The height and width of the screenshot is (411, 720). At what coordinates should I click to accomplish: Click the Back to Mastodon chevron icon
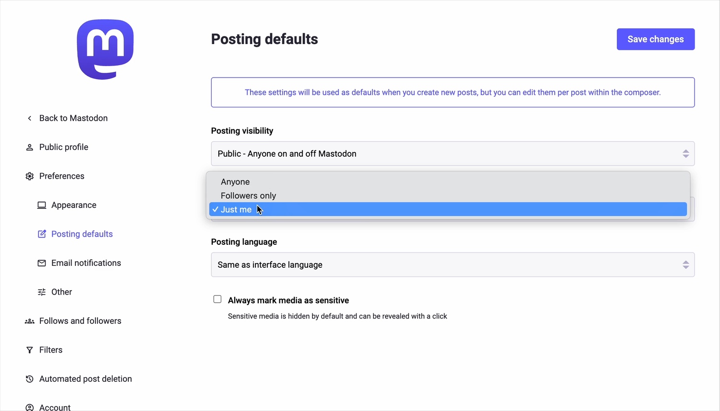[x=30, y=118]
